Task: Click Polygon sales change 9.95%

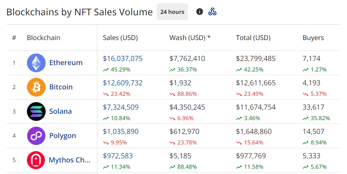Action: [x=115, y=143]
